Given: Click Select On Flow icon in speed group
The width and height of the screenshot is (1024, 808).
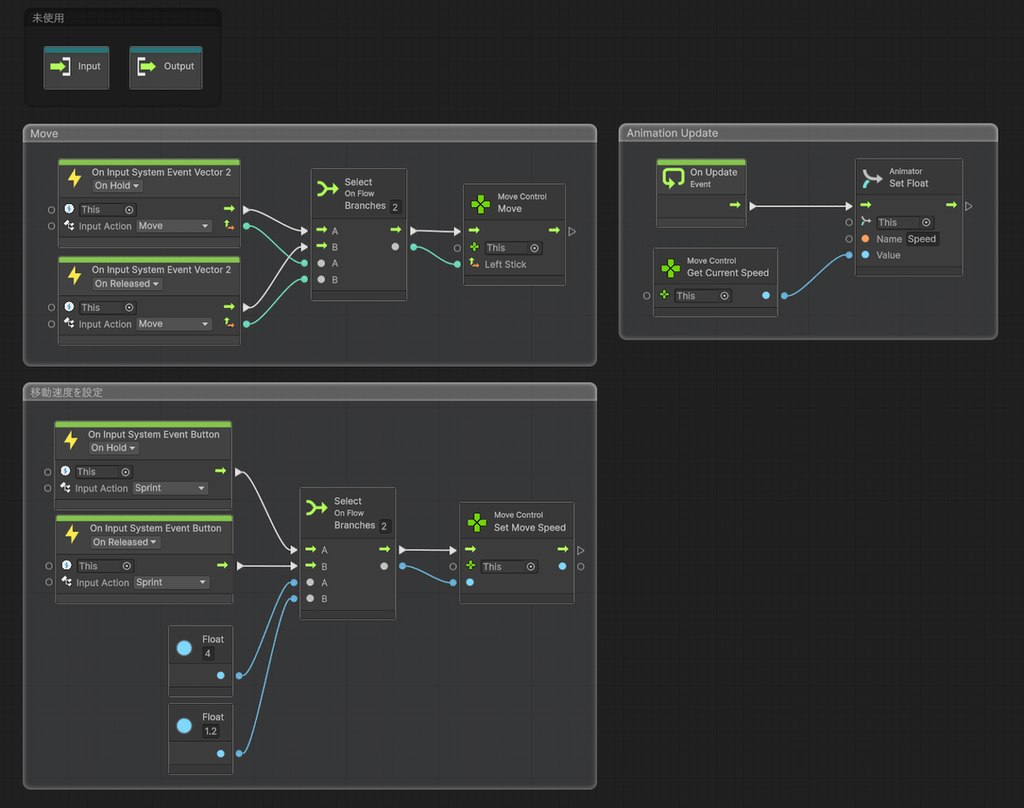Looking at the screenshot, I should (317, 509).
